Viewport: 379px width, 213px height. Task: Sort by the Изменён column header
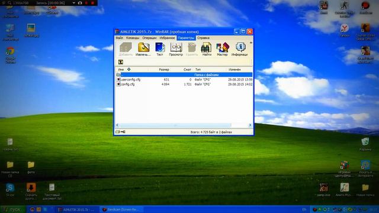point(235,70)
